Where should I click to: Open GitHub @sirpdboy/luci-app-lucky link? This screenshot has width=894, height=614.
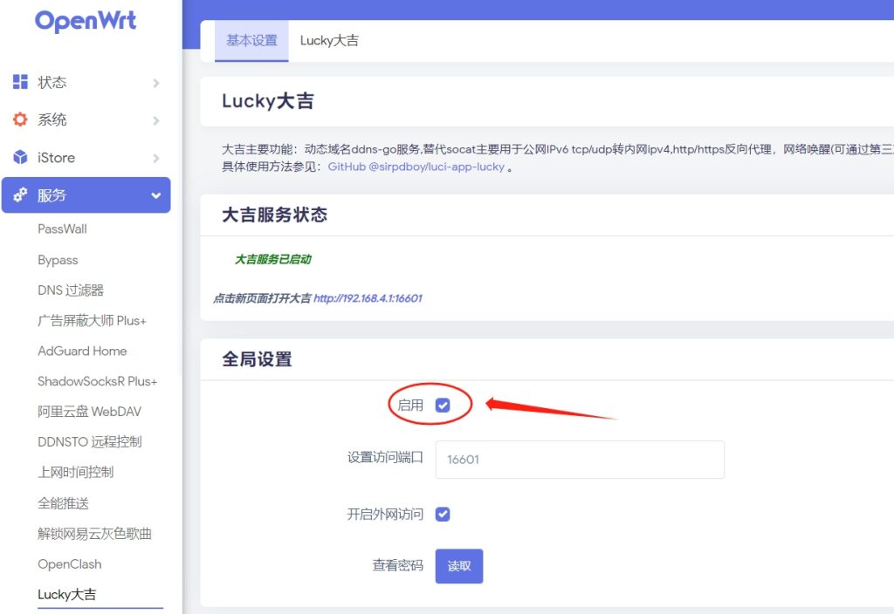[x=416, y=167]
